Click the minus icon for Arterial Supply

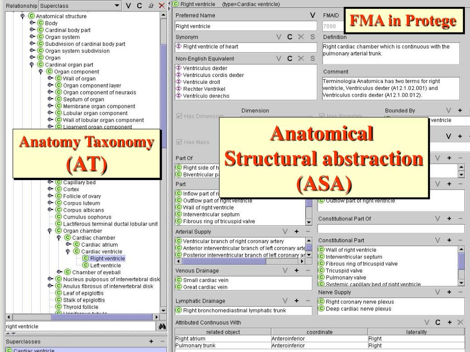[308, 231]
